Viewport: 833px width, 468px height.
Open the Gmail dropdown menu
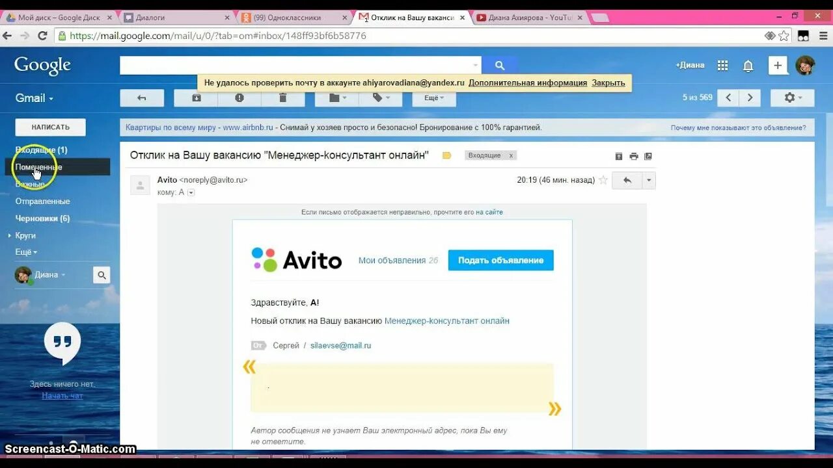(x=34, y=98)
